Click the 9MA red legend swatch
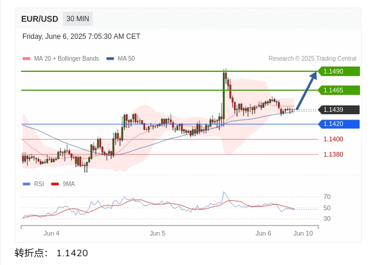The height and width of the screenshot is (265, 377). 55,184
